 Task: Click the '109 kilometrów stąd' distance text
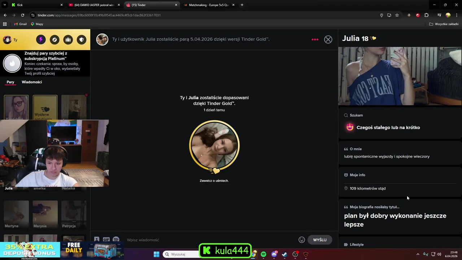[x=367, y=188]
